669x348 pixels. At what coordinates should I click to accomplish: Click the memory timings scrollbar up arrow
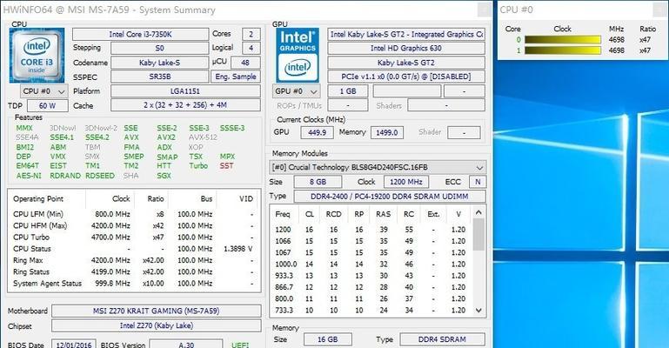tap(478, 212)
